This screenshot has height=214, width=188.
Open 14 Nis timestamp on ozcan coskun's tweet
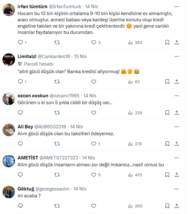[90, 96]
